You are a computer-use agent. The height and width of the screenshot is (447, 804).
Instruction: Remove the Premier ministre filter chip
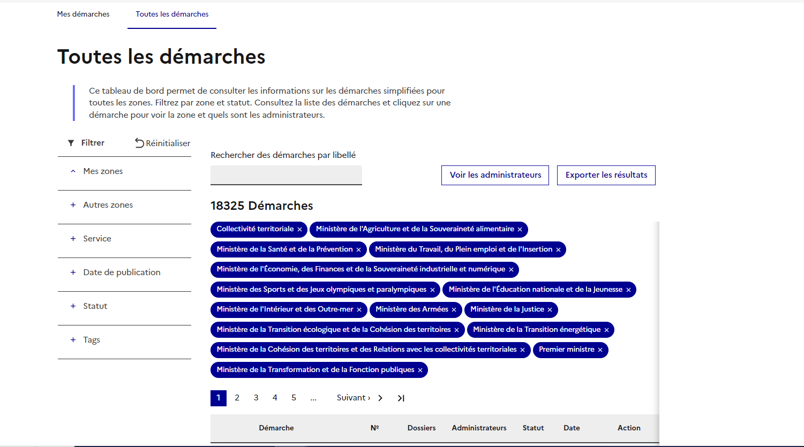(x=599, y=350)
